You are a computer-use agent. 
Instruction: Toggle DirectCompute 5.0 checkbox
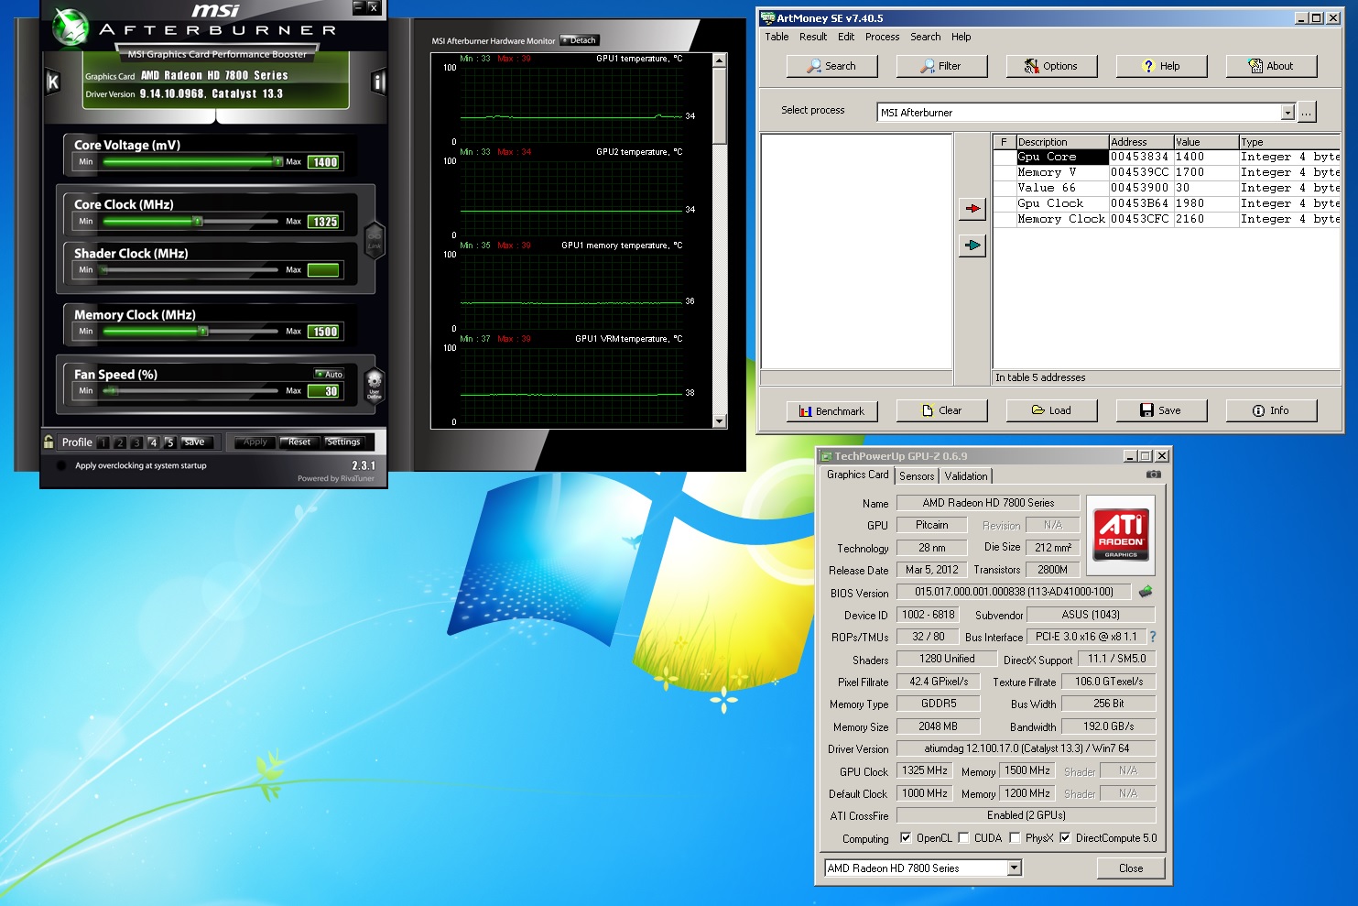point(1065,837)
